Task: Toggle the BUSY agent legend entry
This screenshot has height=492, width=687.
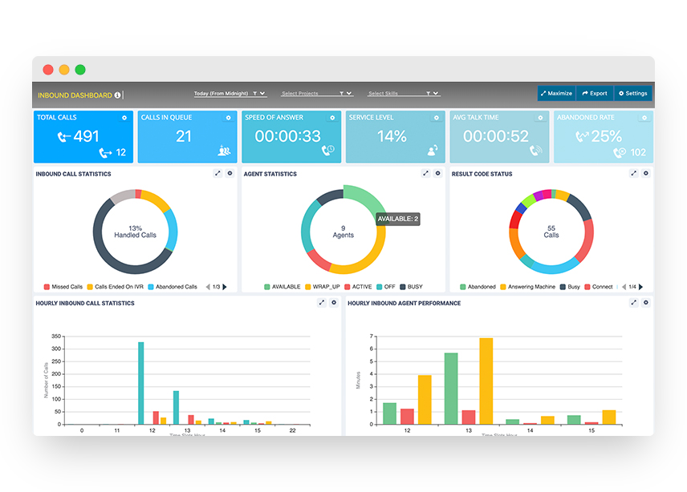Action: click(x=411, y=287)
